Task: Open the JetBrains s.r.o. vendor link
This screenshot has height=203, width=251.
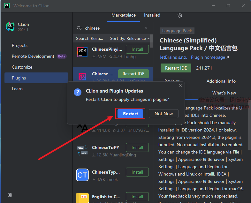Action: click(173, 57)
